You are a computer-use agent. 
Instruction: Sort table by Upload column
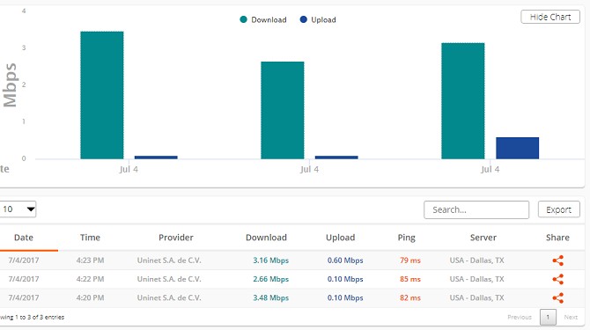click(340, 238)
